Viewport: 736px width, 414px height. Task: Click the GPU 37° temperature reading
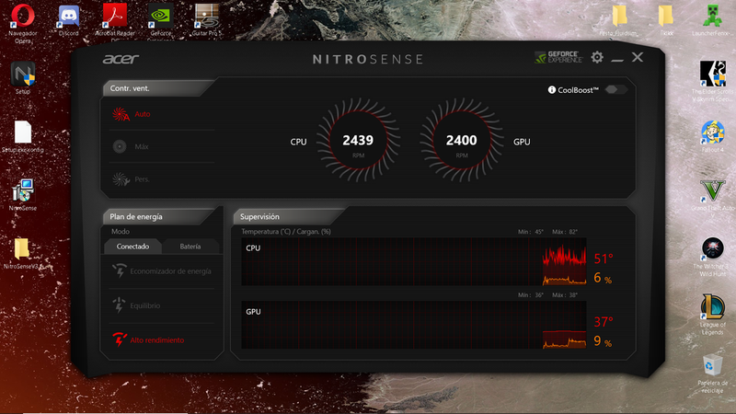604,322
